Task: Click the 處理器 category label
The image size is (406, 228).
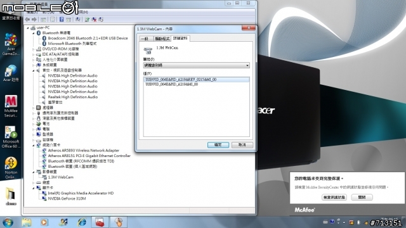Action: [48, 108]
